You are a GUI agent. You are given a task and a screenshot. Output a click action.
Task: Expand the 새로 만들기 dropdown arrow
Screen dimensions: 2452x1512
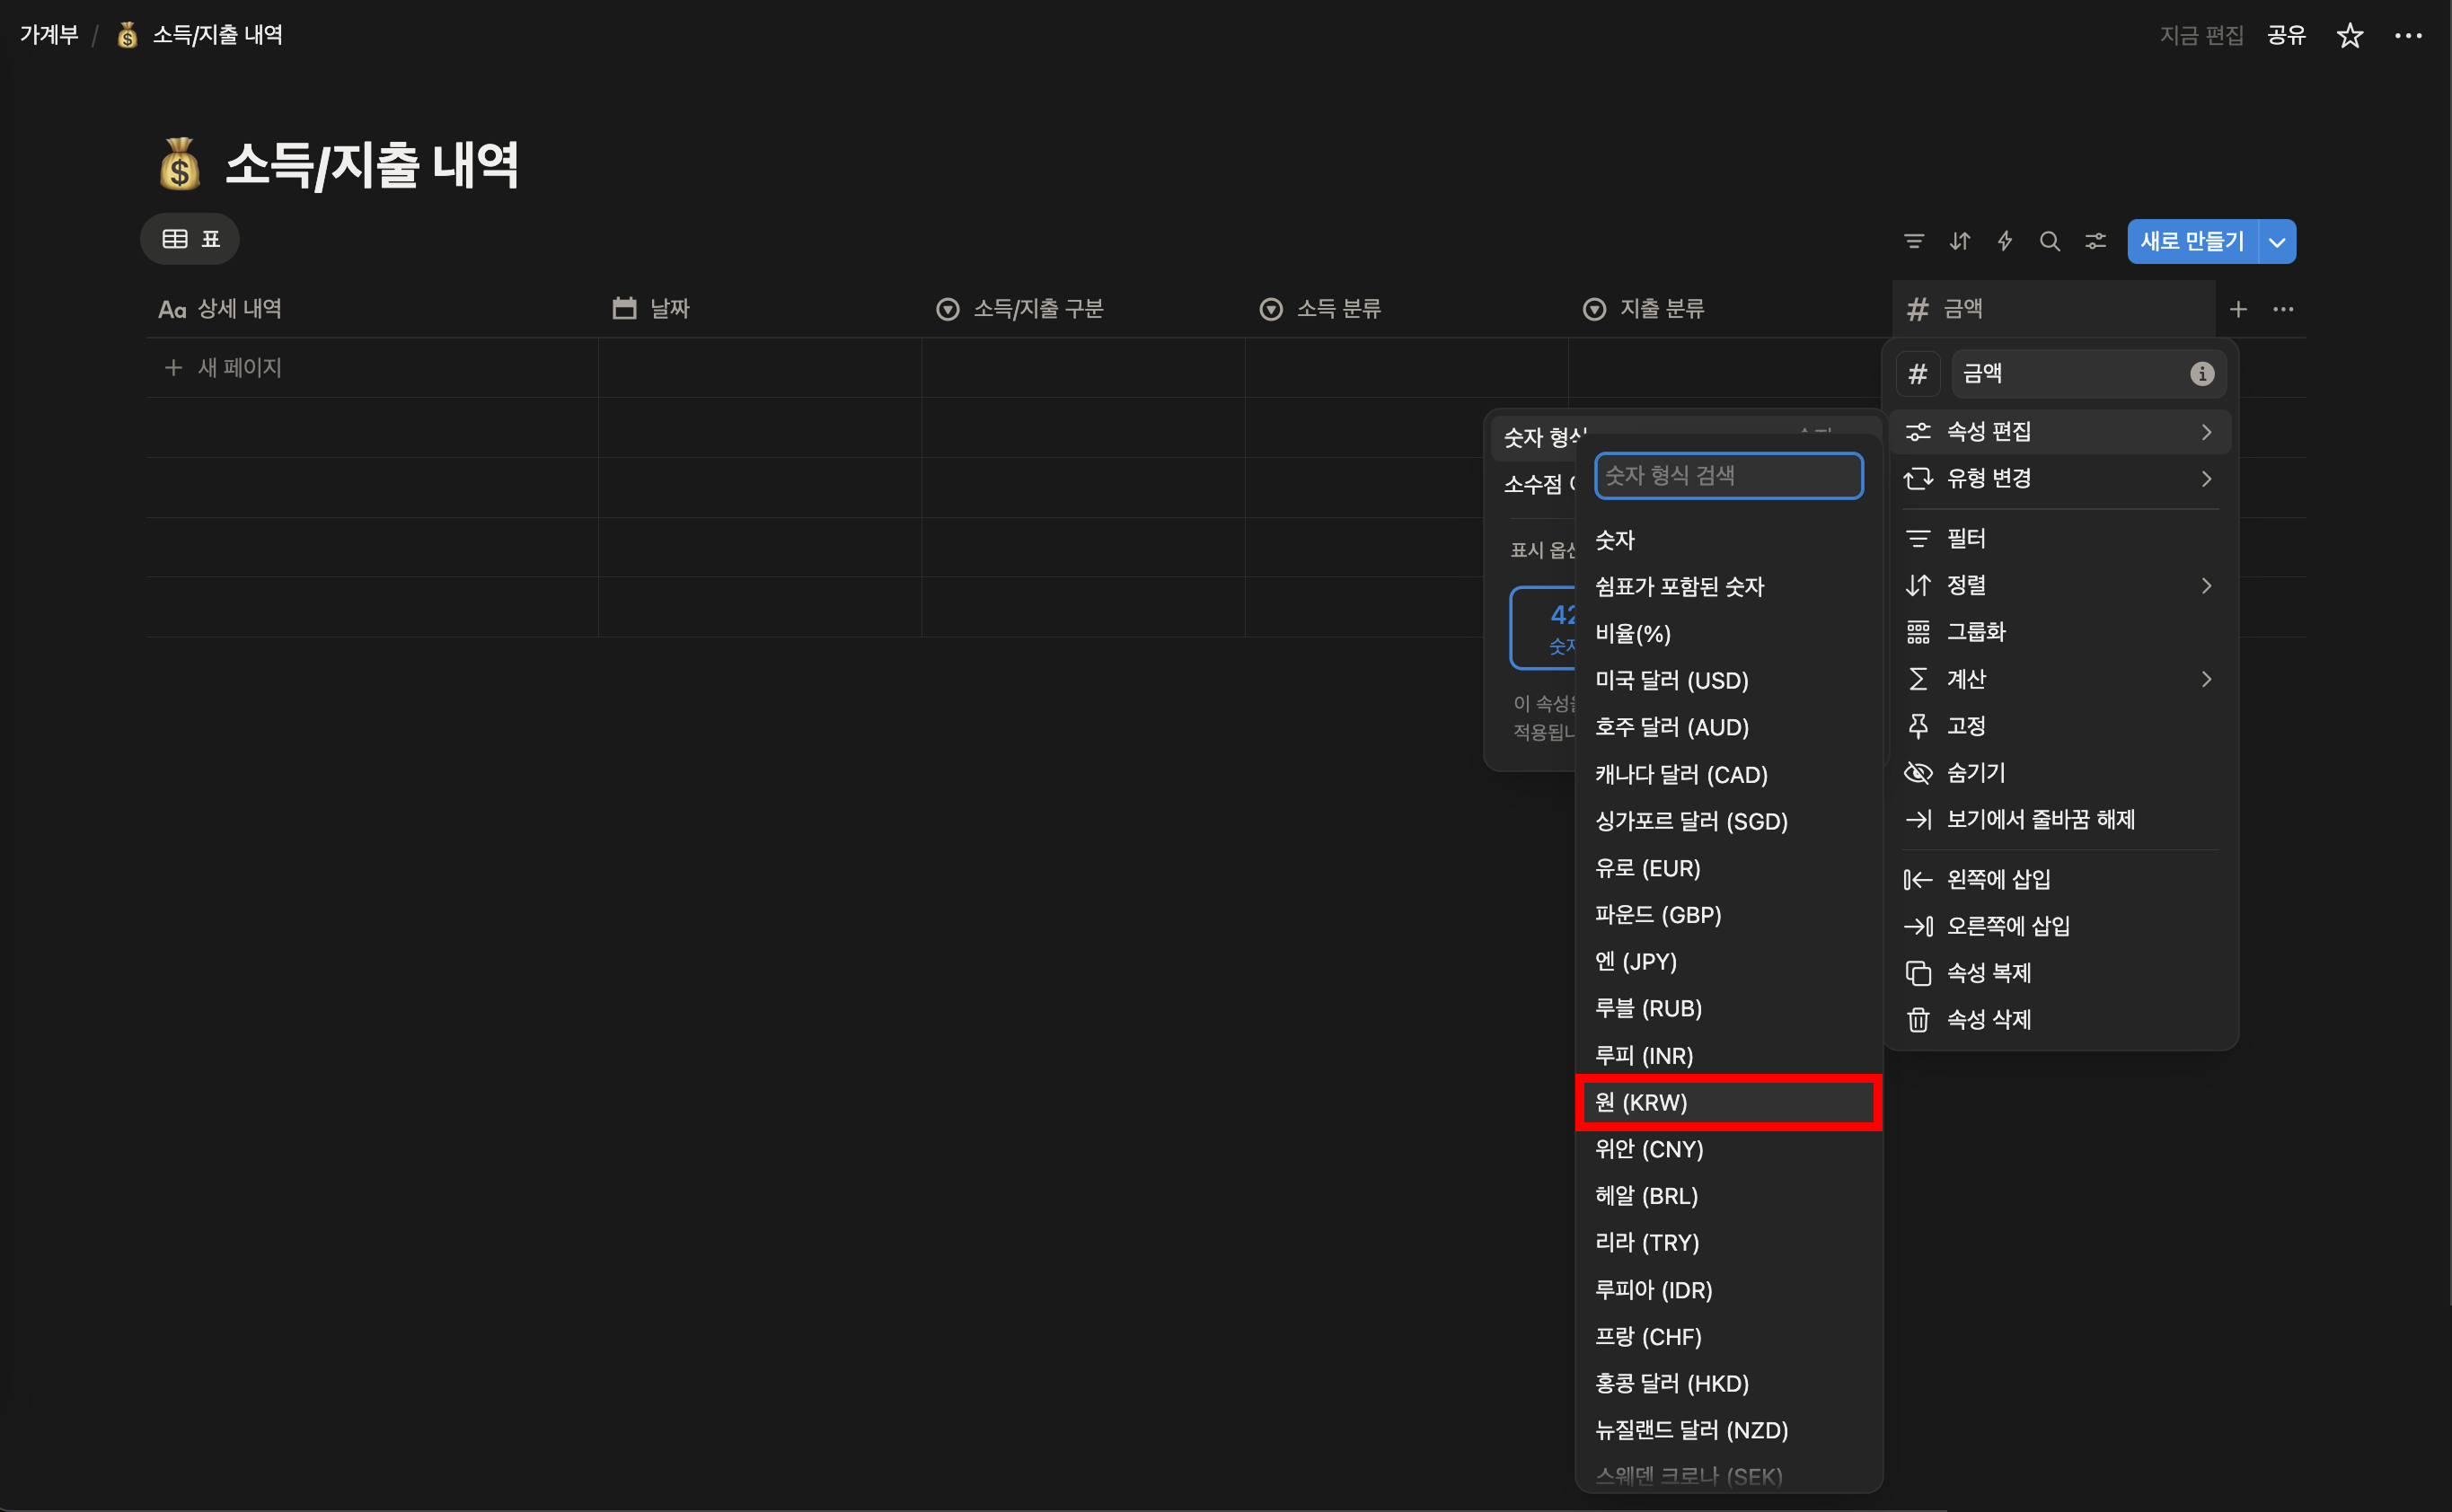tap(2277, 242)
